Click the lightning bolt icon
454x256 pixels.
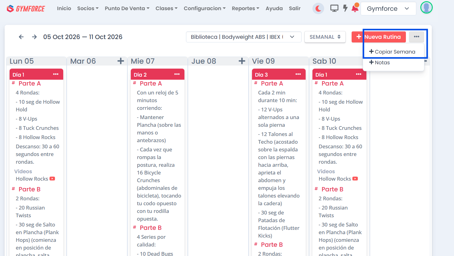tap(345, 8)
